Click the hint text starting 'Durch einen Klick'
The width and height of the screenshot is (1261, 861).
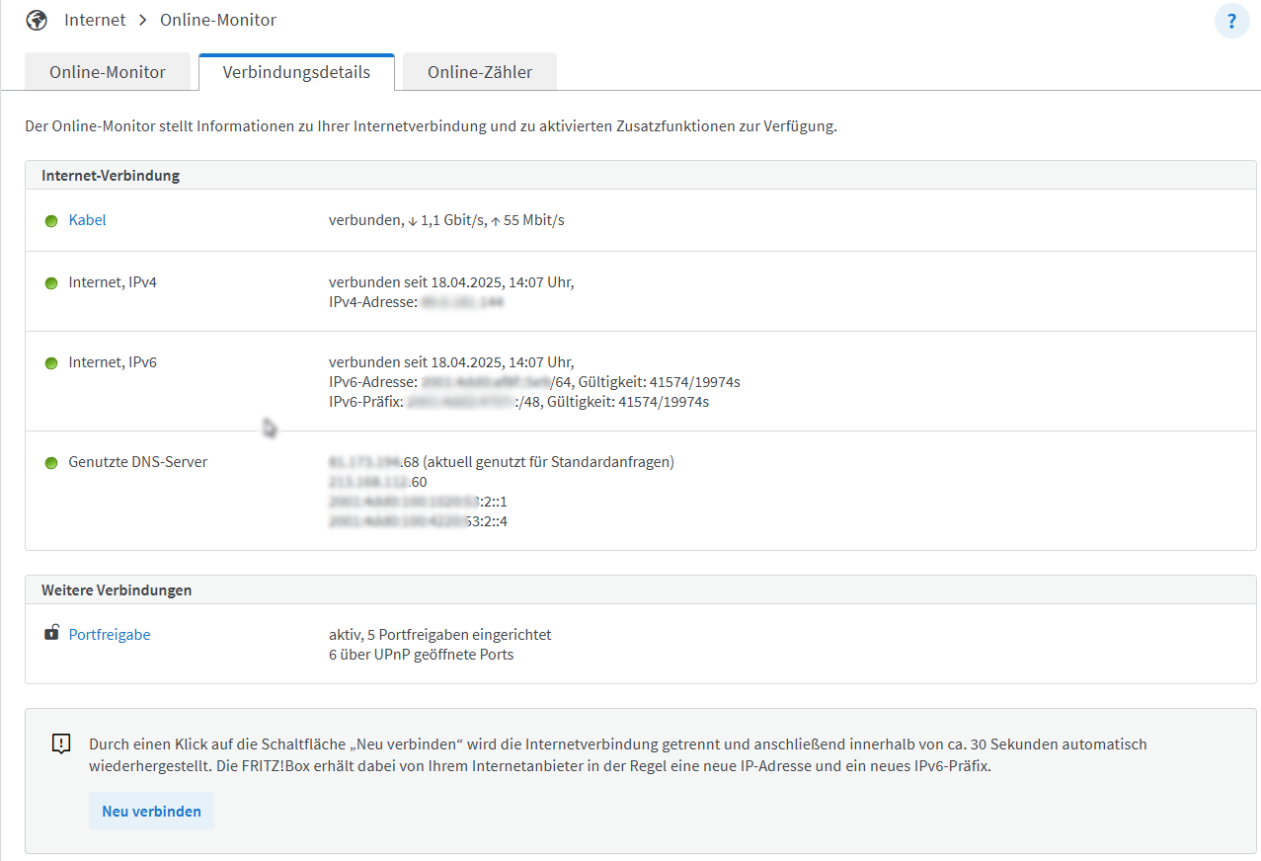(618, 755)
